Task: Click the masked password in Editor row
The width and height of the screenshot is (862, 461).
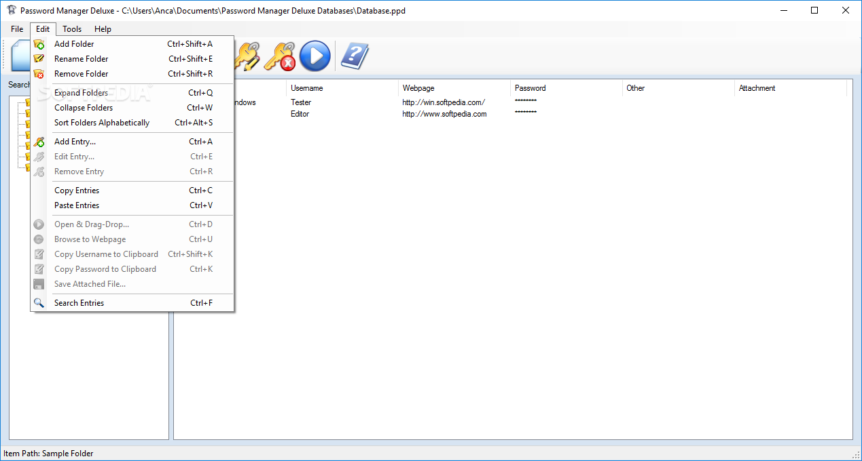Action: click(526, 113)
